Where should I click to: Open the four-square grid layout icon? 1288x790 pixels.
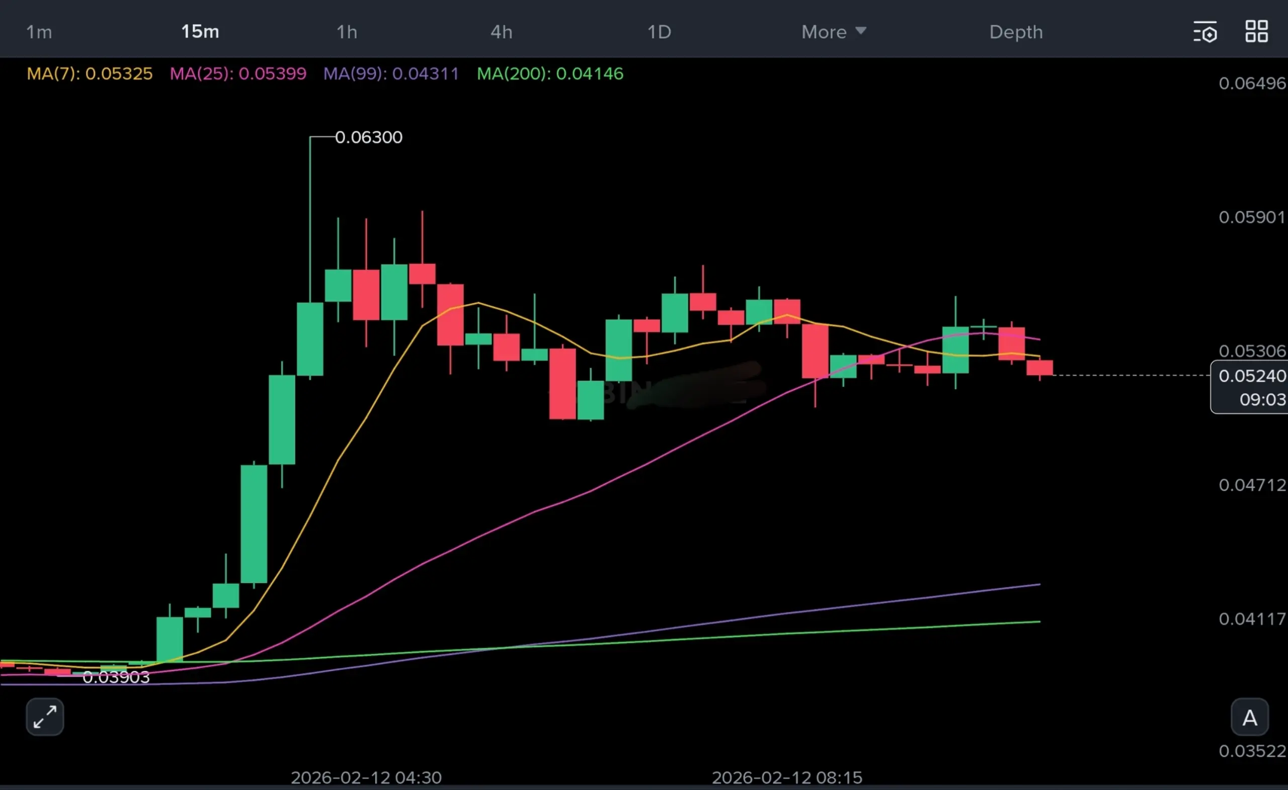click(x=1256, y=31)
